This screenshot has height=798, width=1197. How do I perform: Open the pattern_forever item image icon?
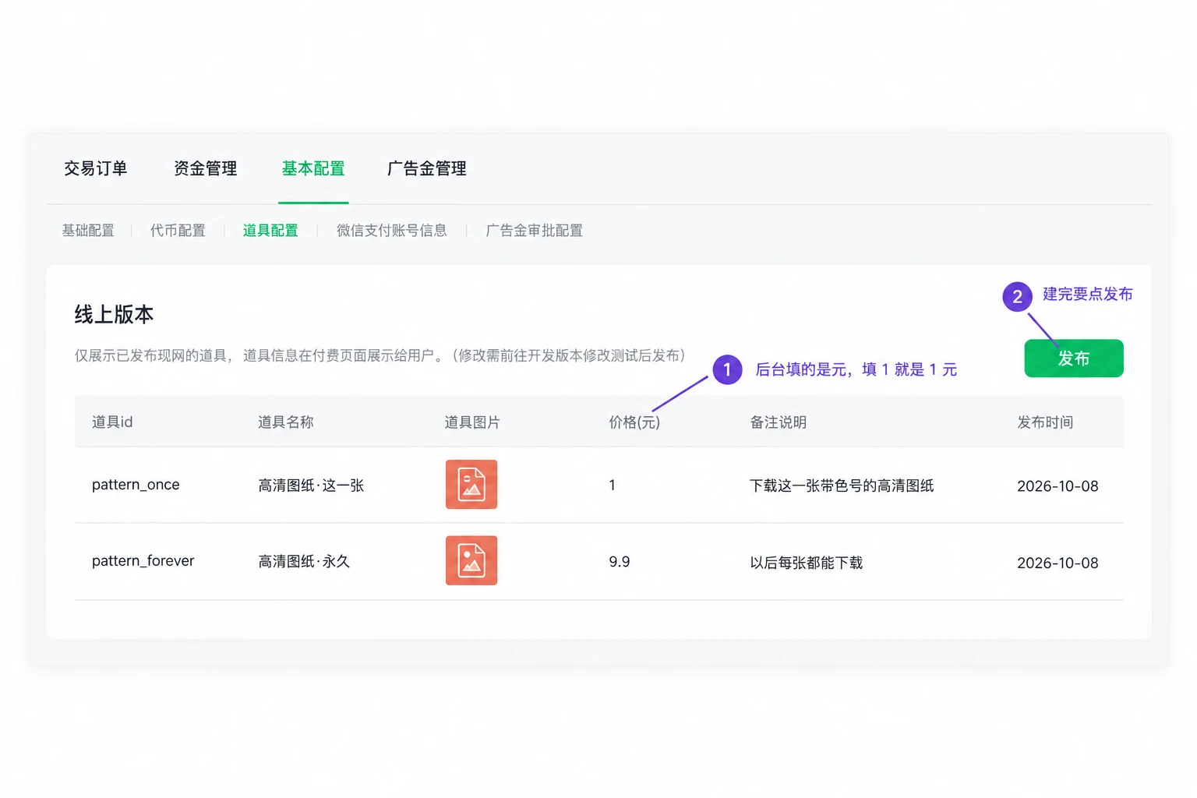pyautogui.click(x=471, y=560)
